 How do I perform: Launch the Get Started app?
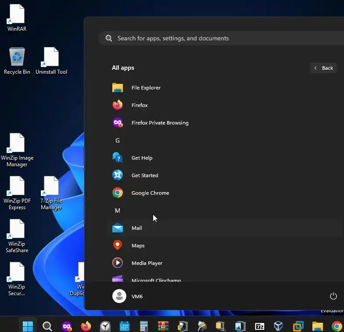pos(226,175)
